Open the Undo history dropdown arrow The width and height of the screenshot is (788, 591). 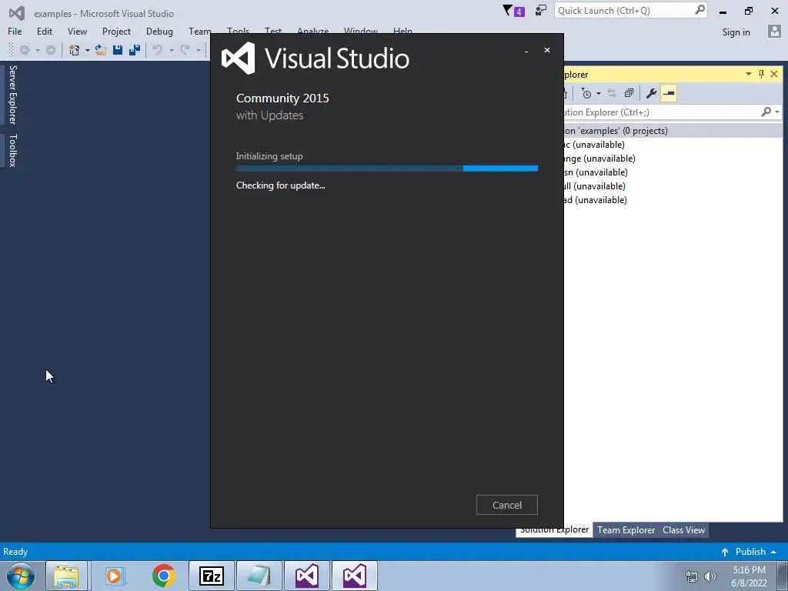[x=171, y=50]
